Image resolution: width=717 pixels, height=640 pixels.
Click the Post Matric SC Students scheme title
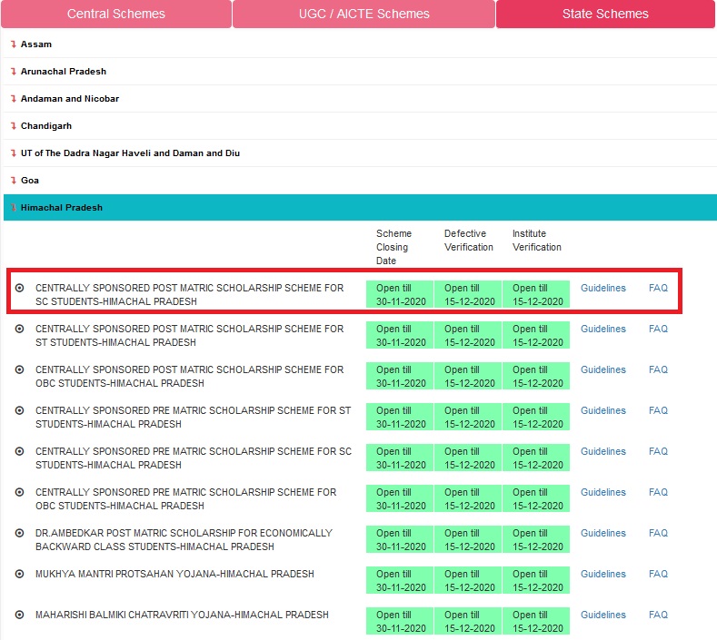point(189,295)
